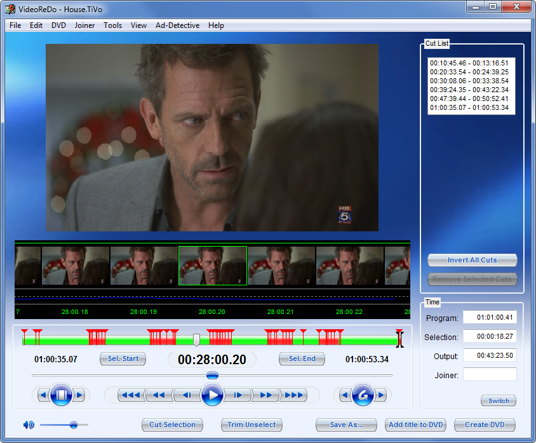536x443 pixels.
Task: Click the Sel. Start button
Action: pos(123,358)
